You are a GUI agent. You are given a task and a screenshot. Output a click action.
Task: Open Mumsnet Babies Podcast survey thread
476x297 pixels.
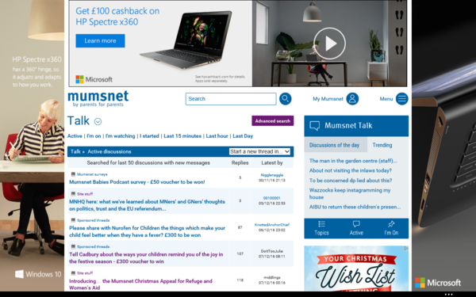click(137, 182)
